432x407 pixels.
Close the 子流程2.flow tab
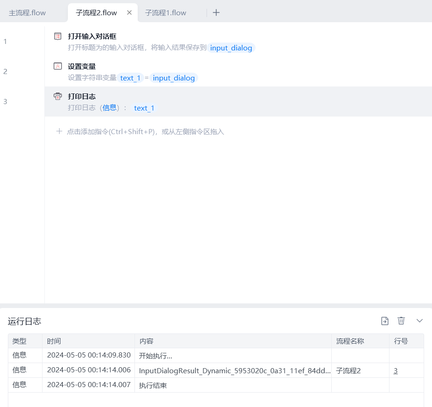pos(129,12)
